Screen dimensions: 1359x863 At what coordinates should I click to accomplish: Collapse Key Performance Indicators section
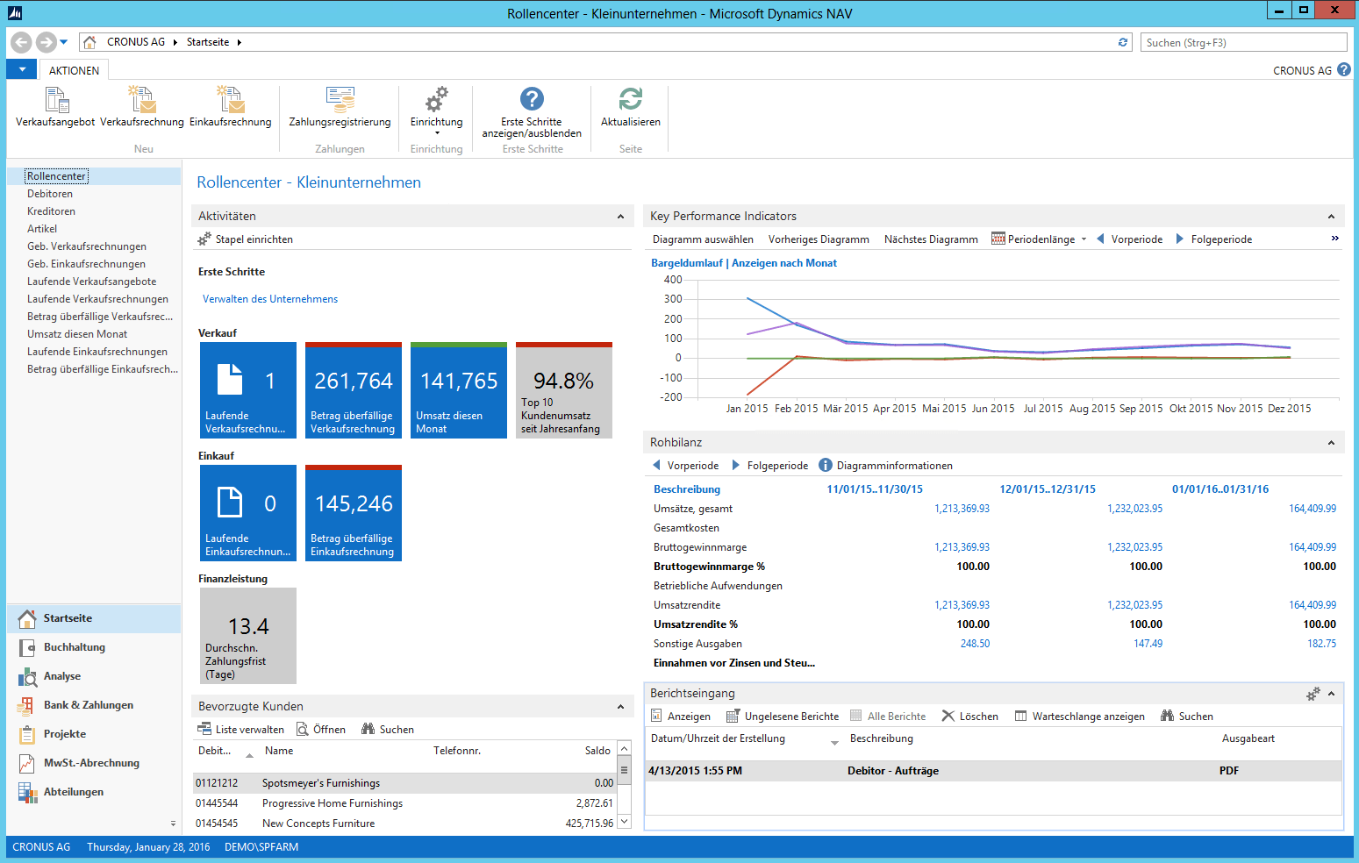pyautogui.click(x=1331, y=217)
